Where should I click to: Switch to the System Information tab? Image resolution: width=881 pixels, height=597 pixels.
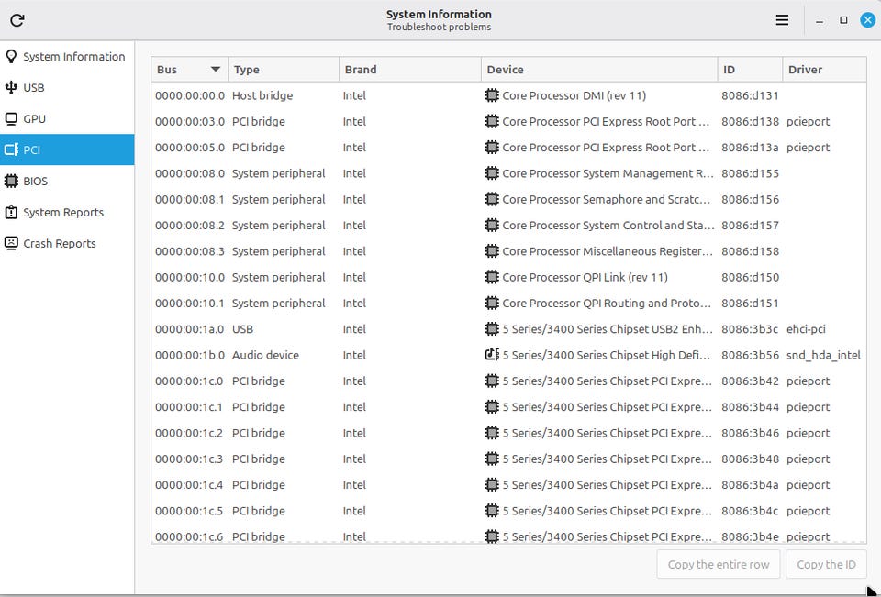[x=73, y=57]
